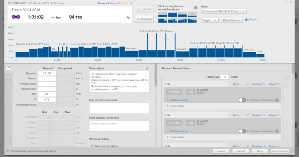Open the % Functional Threshold Power units dropdown
299x157 pixels.
(224, 11)
